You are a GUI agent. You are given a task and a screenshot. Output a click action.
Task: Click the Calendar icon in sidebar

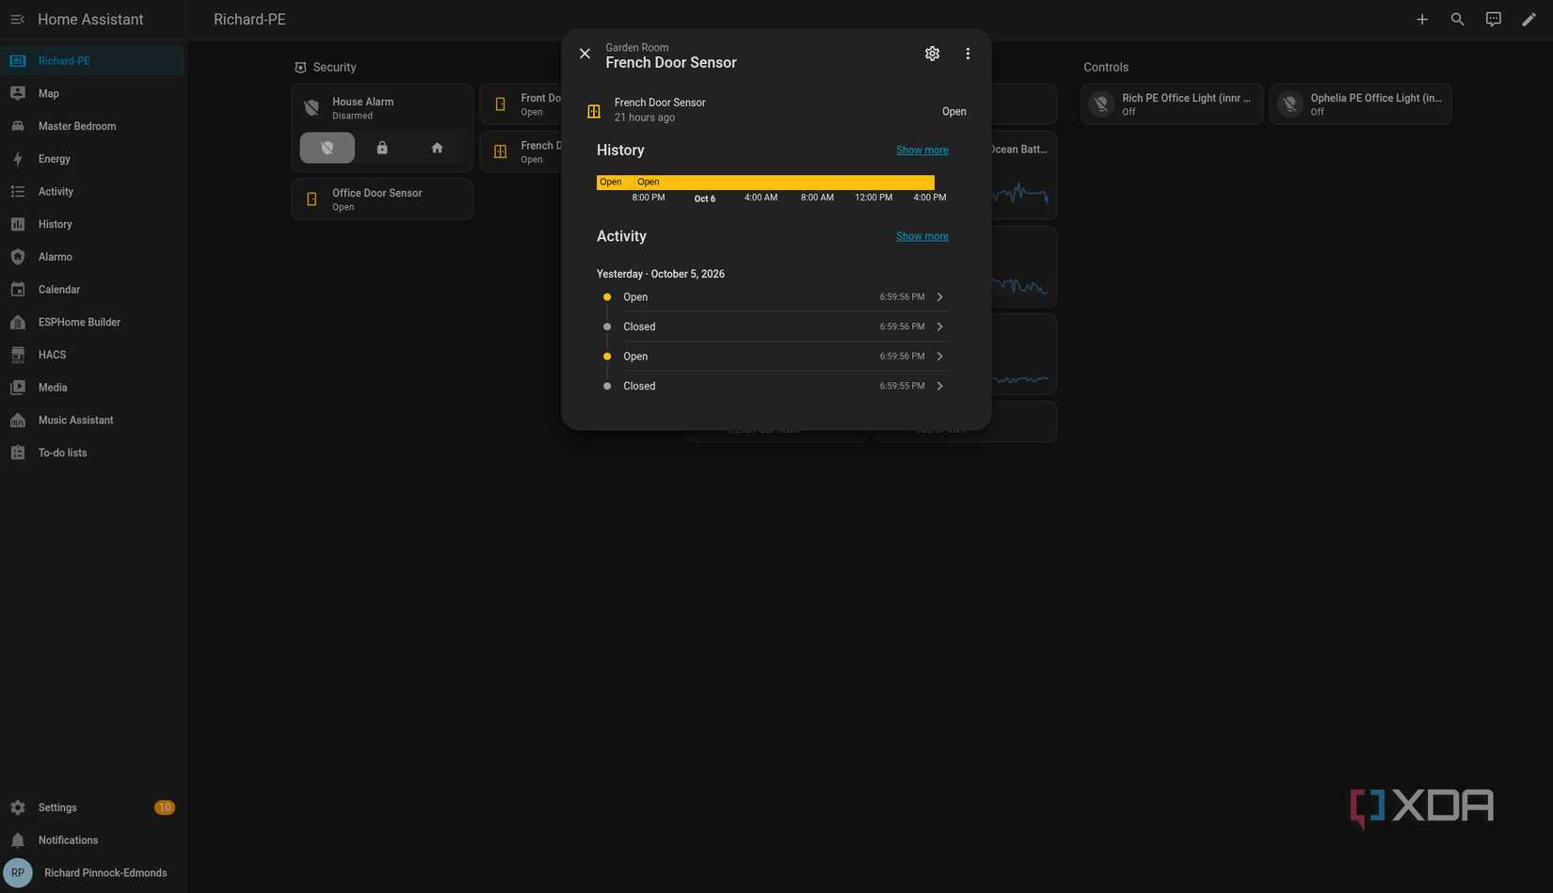18,289
